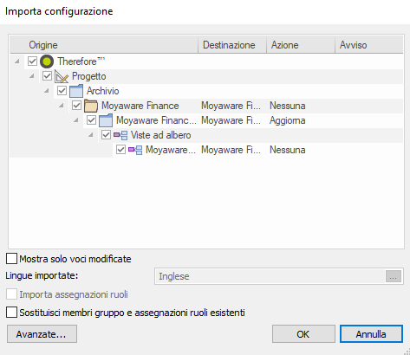Viewport: 410px width, 355px height.
Task: Uncheck the Therefore root checkbox
Action: tap(32, 61)
